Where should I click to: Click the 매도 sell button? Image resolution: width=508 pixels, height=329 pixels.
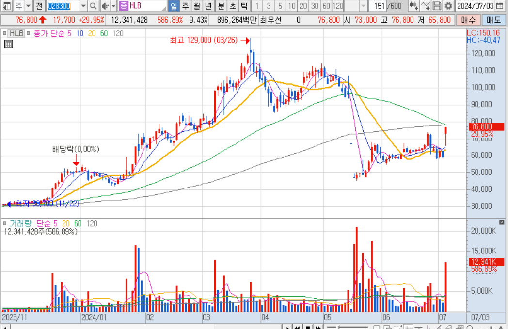coord(493,20)
